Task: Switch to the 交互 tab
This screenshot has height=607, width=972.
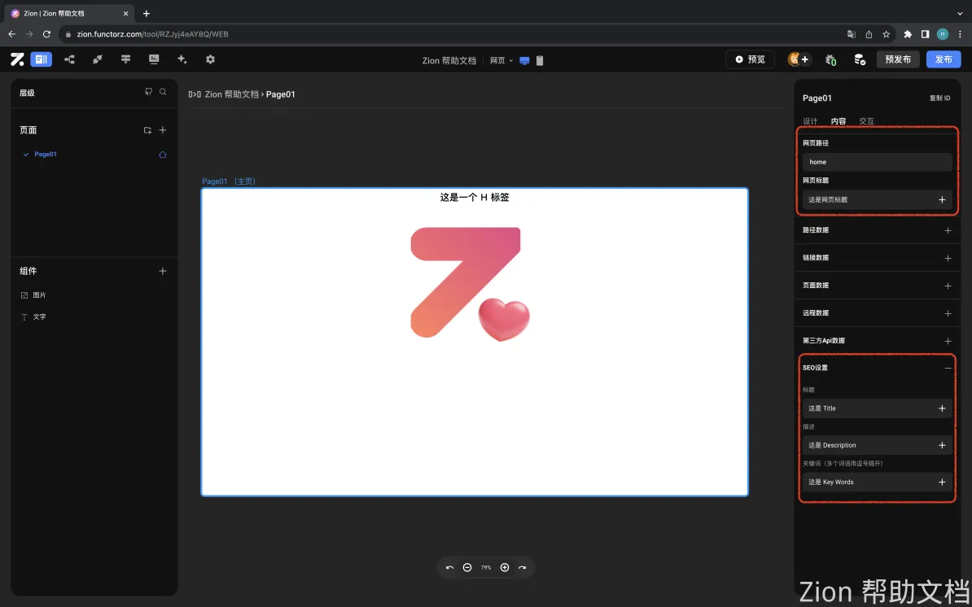Action: pos(867,121)
